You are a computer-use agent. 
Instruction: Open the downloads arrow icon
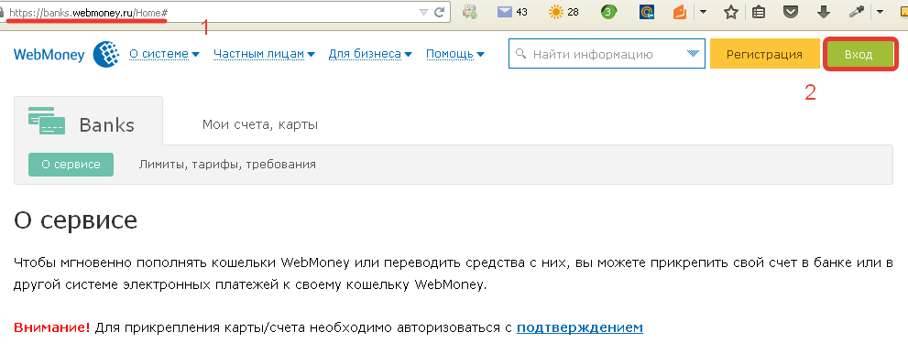click(824, 12)
